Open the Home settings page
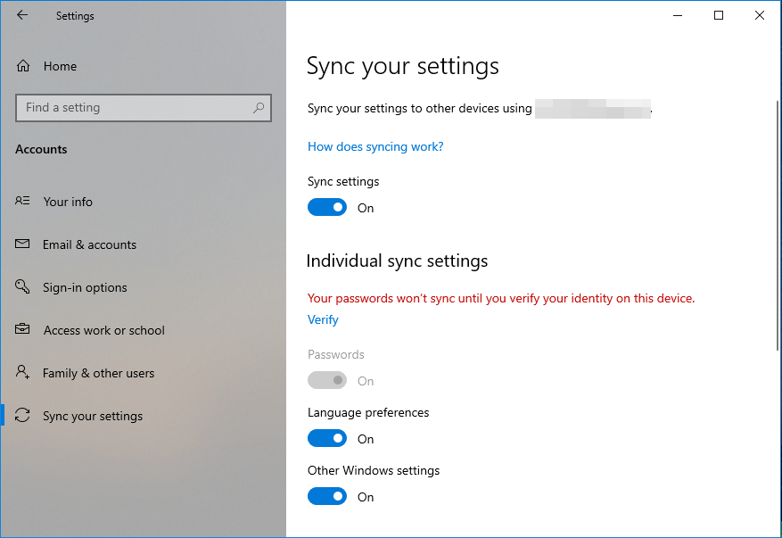 [60, 66]
